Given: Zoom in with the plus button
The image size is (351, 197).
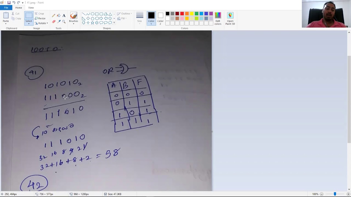Looking at the screenshot, I should coord(348,194).
